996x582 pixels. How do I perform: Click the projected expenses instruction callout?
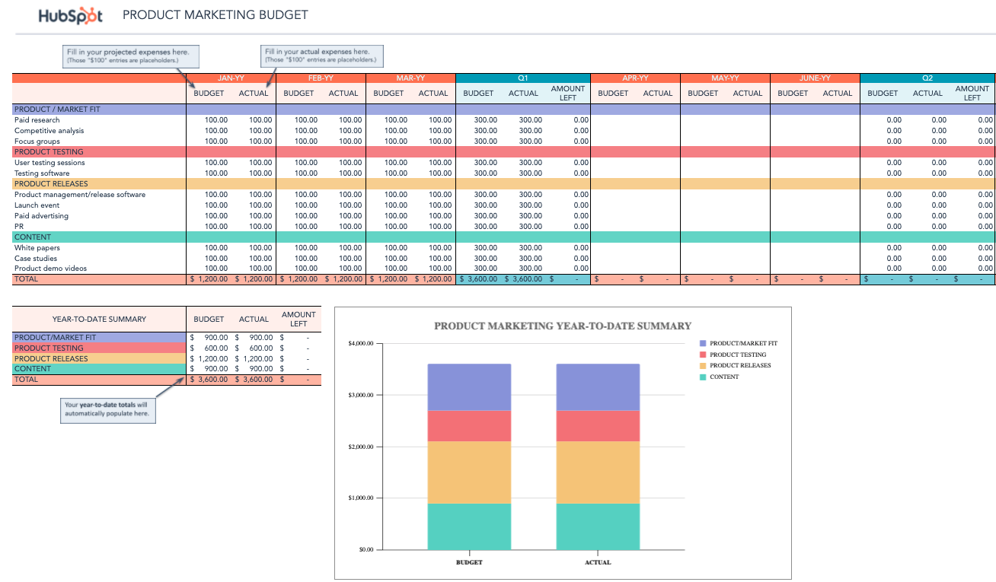click(130, 56)
